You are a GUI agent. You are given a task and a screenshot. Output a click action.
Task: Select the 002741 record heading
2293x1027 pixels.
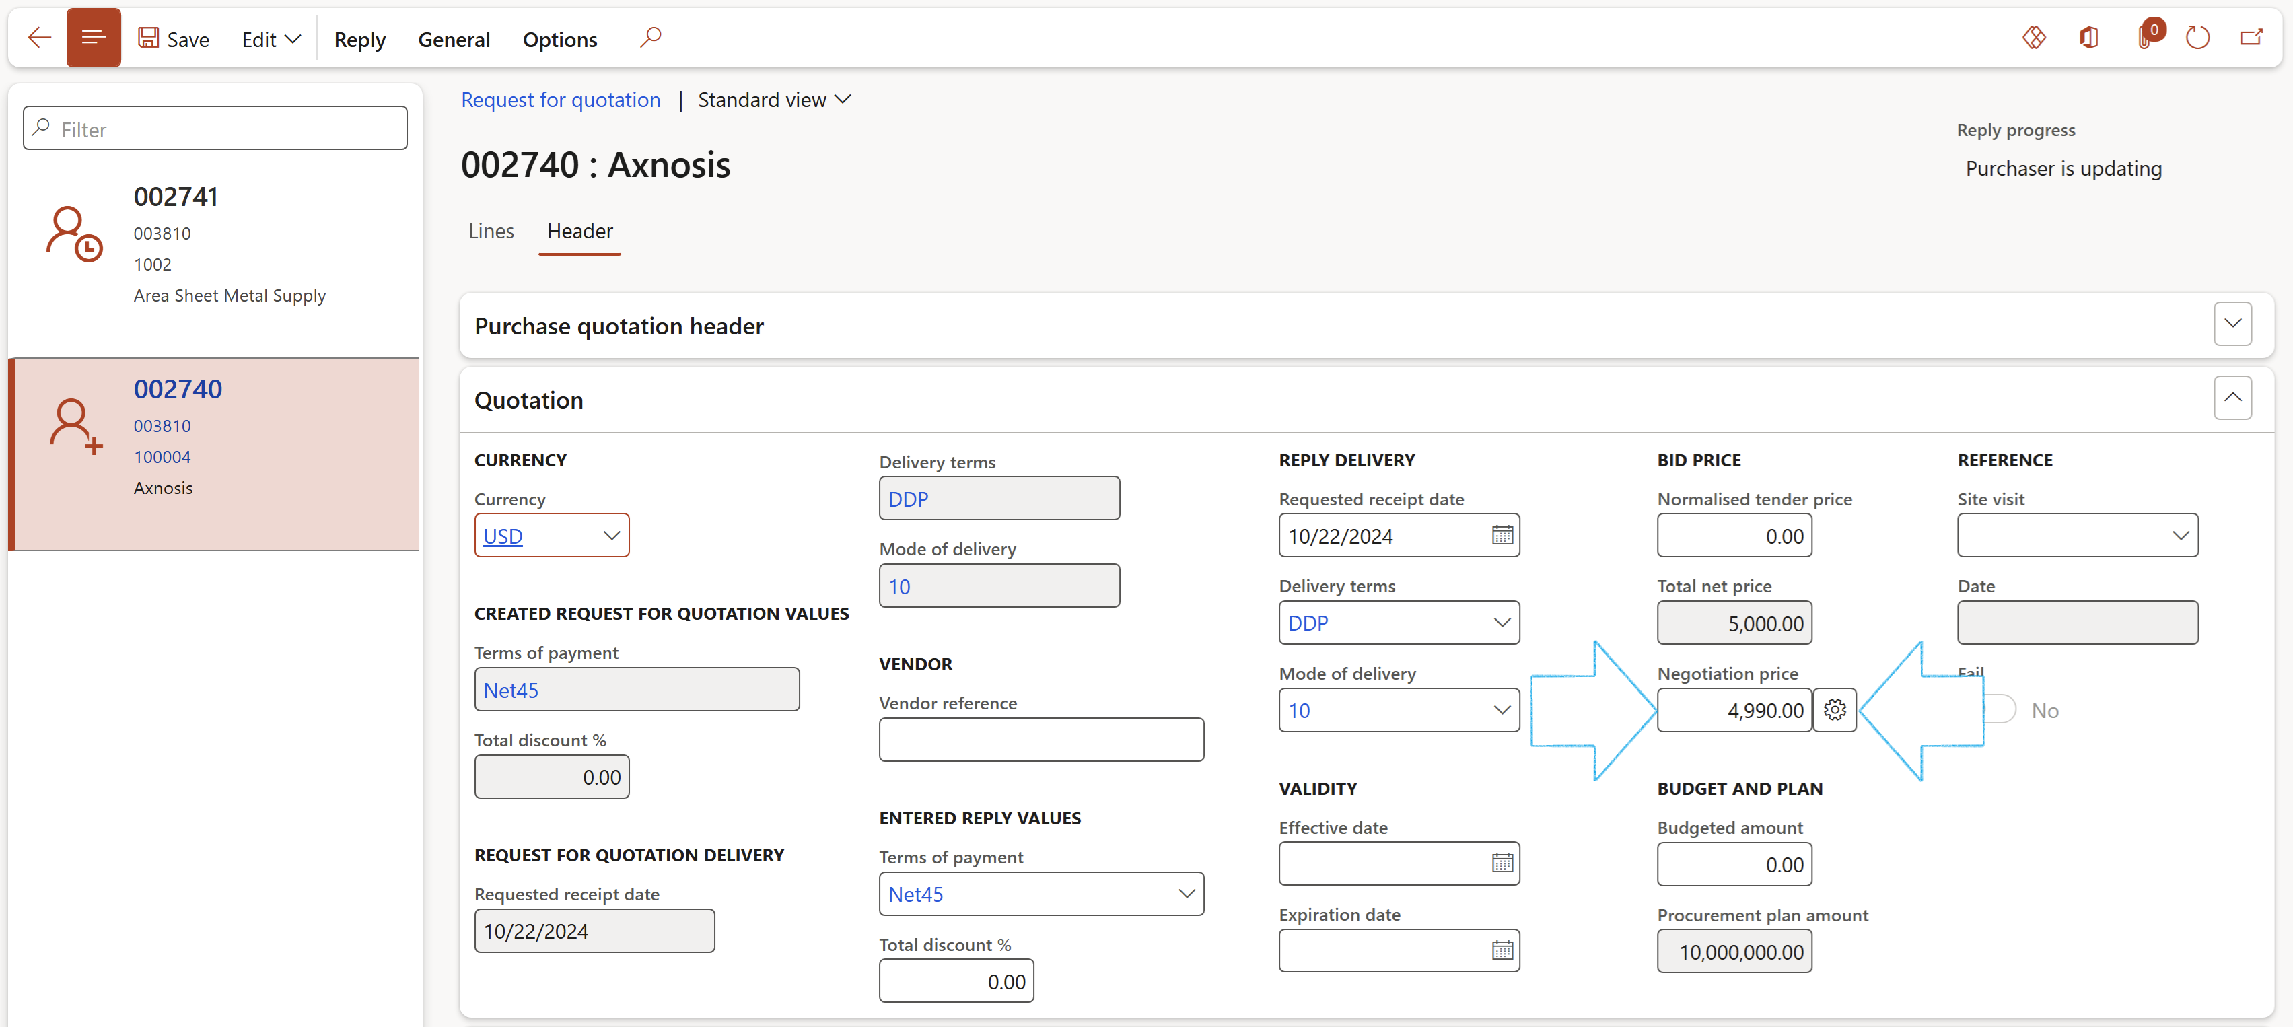point(176,197)
